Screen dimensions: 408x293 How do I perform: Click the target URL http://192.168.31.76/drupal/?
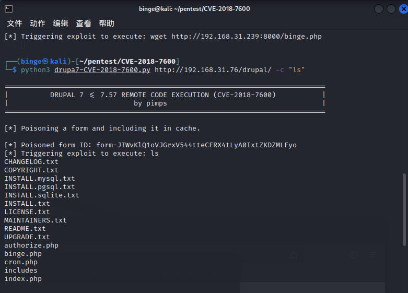(213, 70)
